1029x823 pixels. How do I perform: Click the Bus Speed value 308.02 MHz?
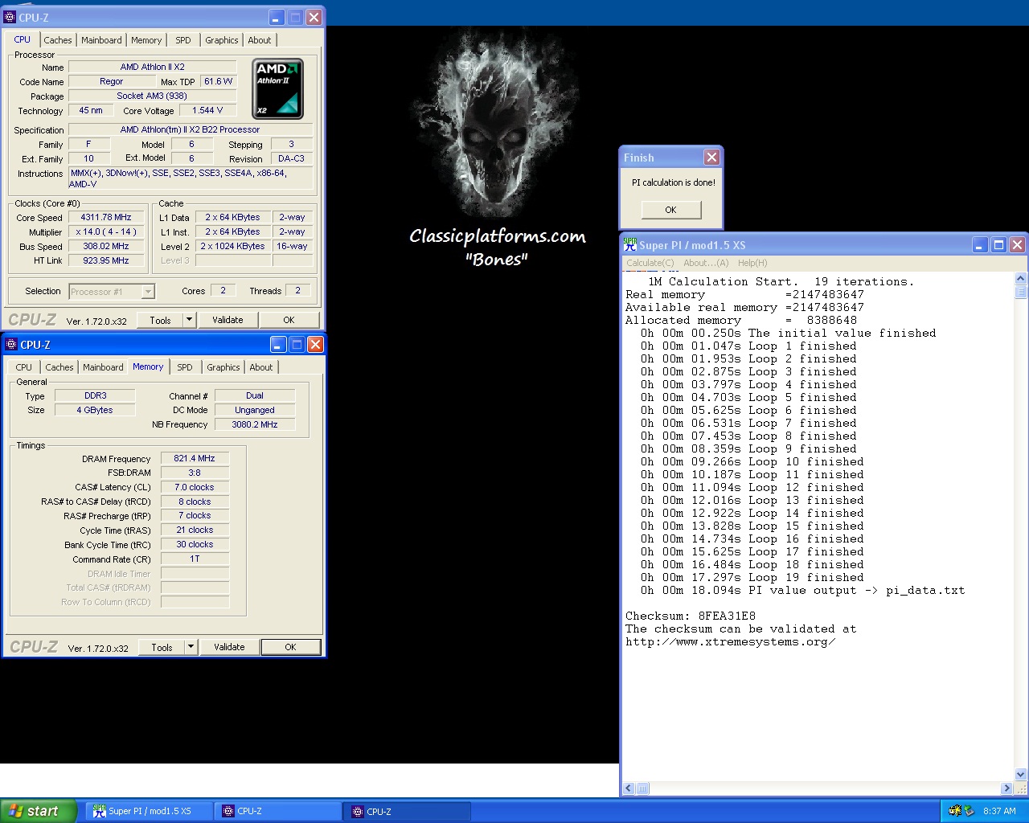106,246
